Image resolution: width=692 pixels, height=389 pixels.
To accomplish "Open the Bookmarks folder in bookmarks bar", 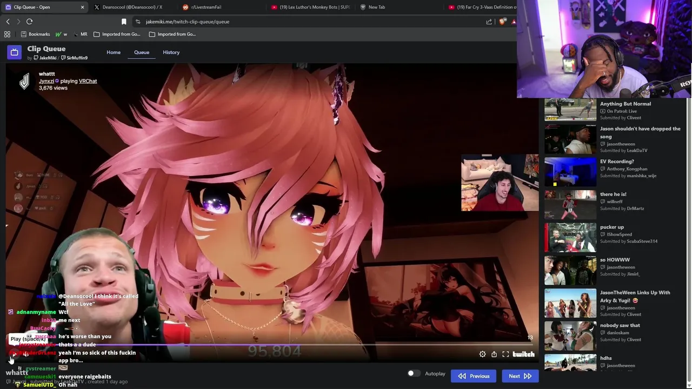I will click(35, 34).
